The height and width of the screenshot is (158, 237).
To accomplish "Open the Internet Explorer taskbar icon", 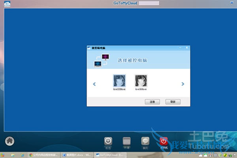I will point(23,155).
